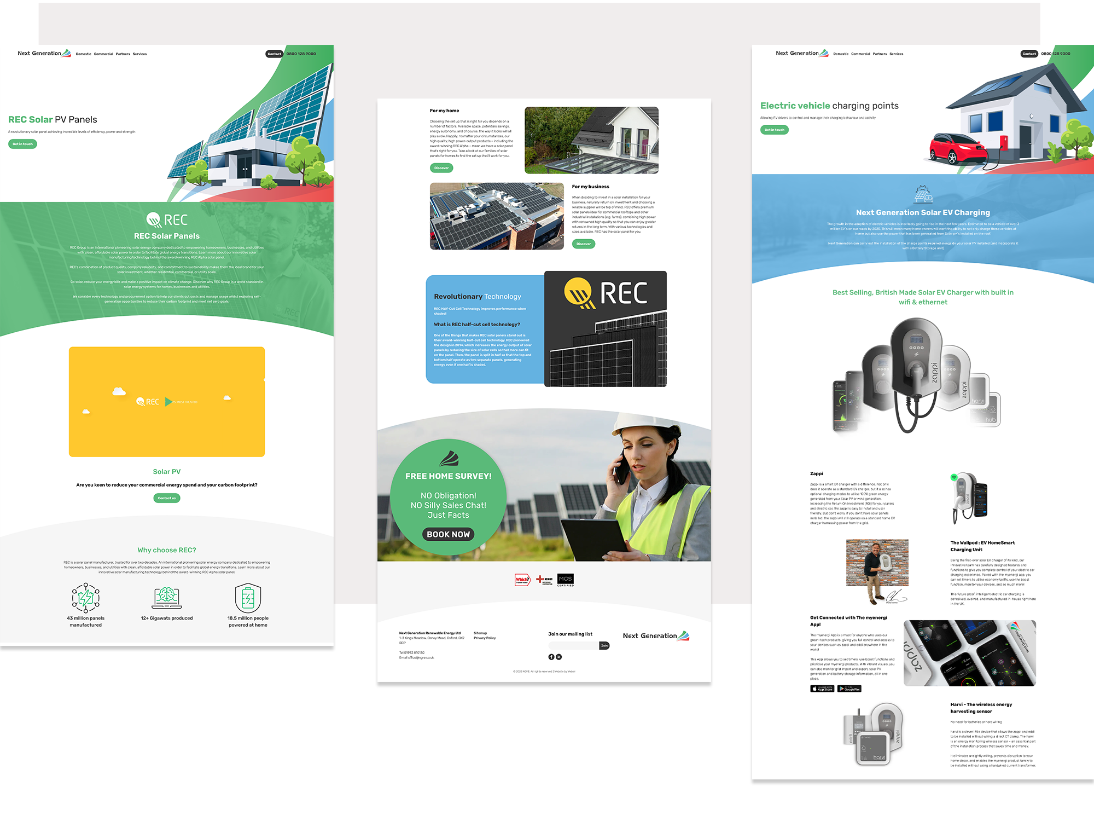The image size is (1094, 821).
Task: Open the Services menu on the Electric vehicle page
Action: click(x=897, y=54)
